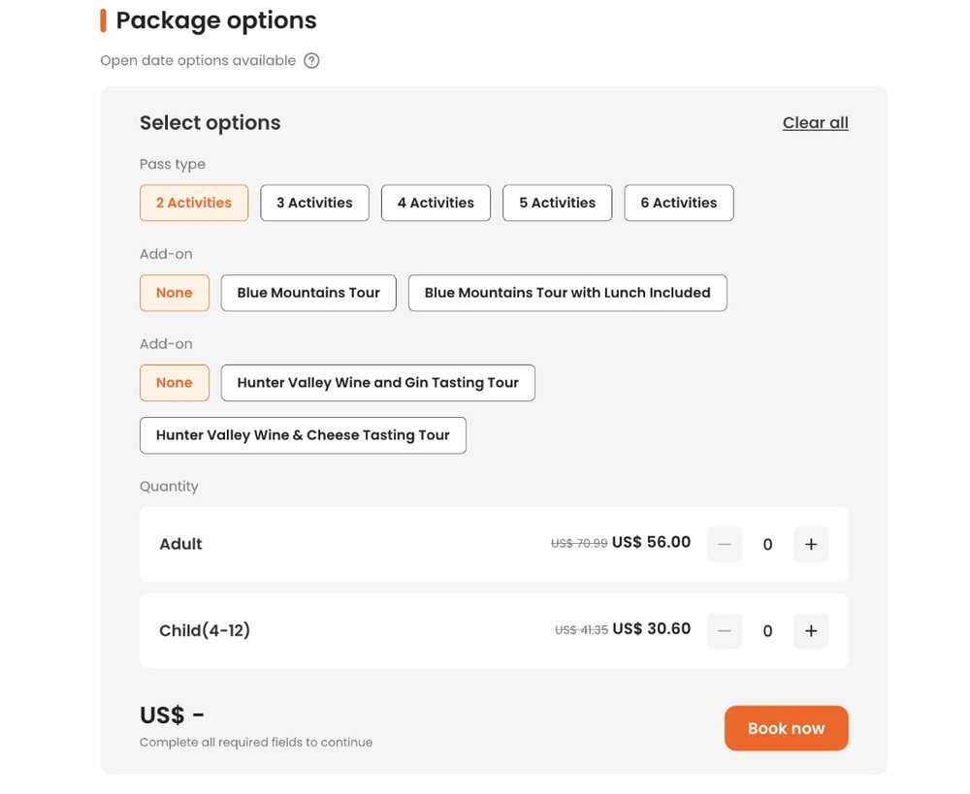Select the 4 Activities pass type

point(436,203)
